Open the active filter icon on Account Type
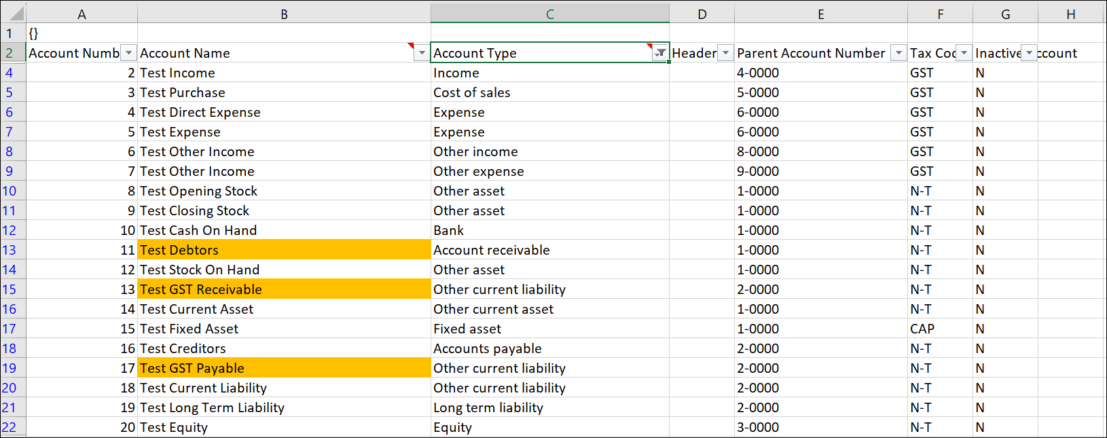 click(659, 53)
